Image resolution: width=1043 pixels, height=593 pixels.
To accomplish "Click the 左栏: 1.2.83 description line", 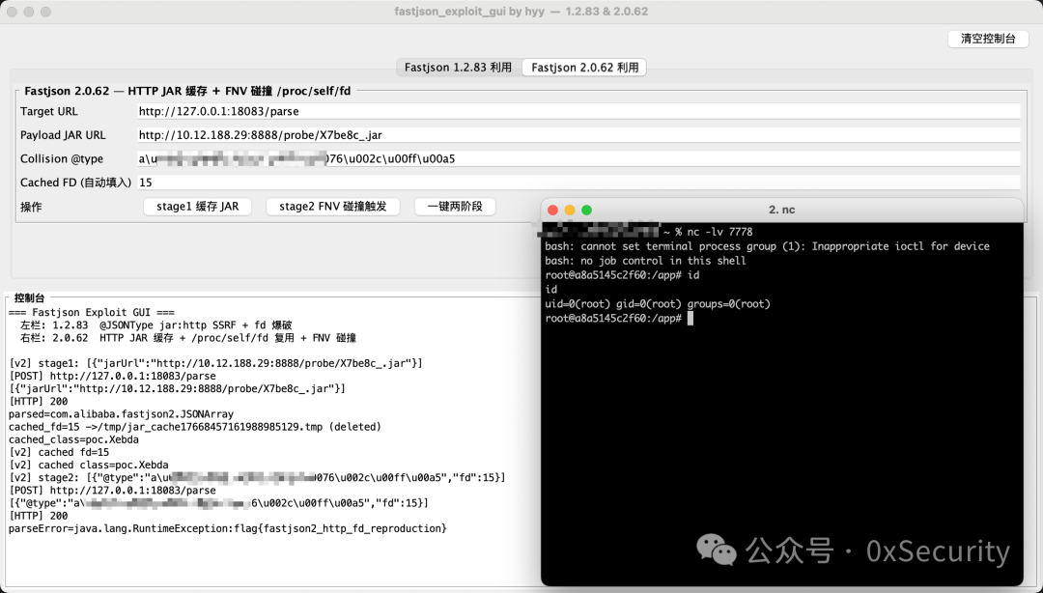I will coord(155,325).
